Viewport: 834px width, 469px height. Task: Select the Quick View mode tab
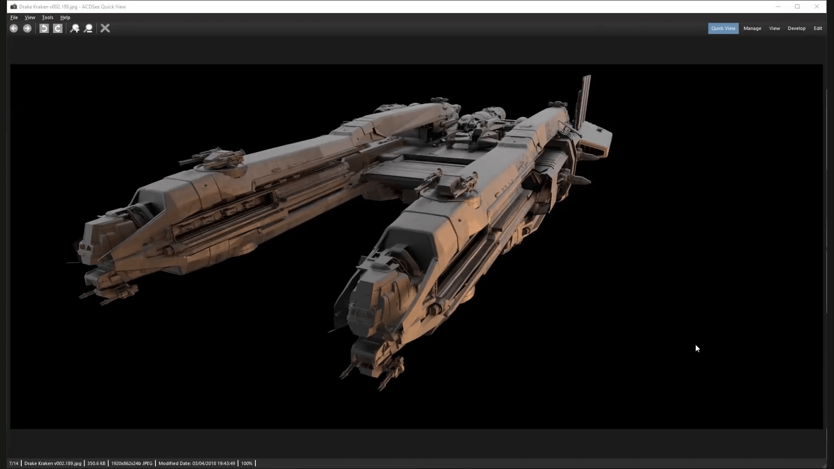(723, 28)
